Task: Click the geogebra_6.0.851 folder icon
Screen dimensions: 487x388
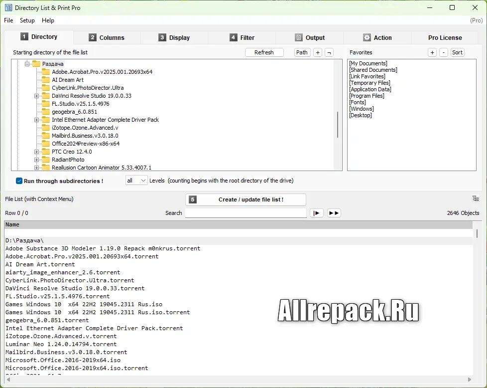Action: tap(46, 112)
